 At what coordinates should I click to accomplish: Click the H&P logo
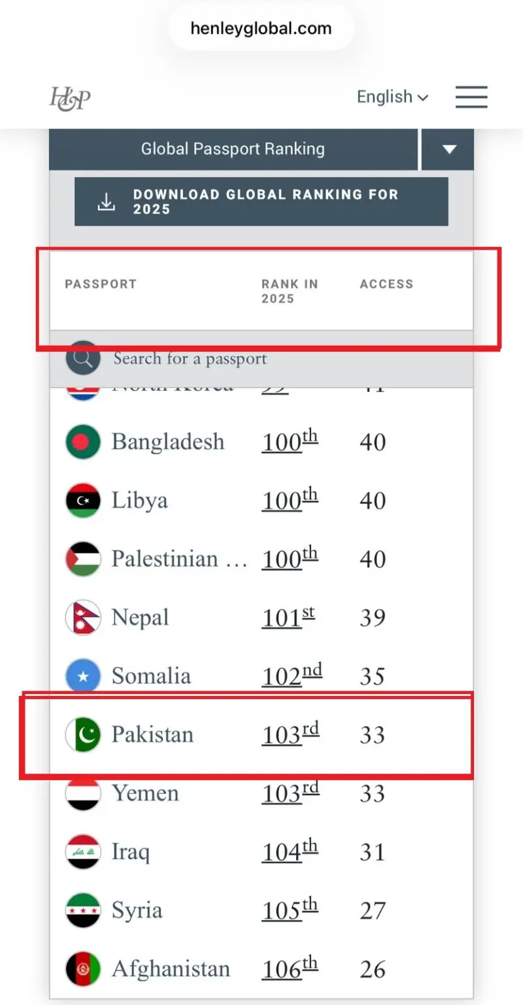[70, 98]
